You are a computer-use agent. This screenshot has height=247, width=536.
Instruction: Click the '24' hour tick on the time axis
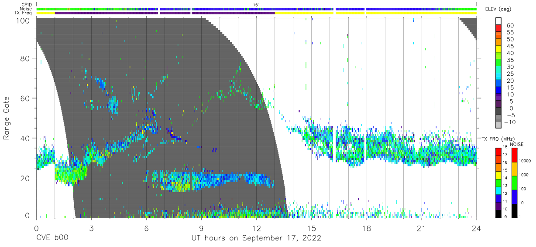pyautogui.click(x=476, y=228)
